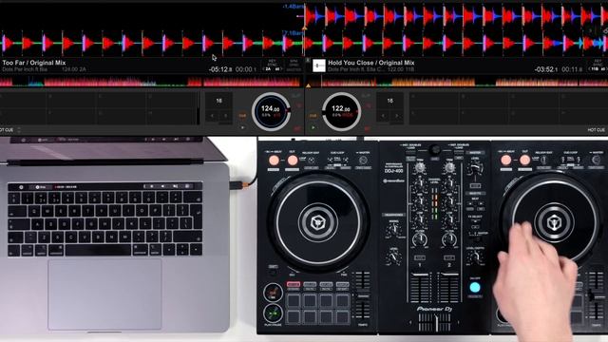
Task: Select the left deck HOT CUE pad mode
Action: 294,285
